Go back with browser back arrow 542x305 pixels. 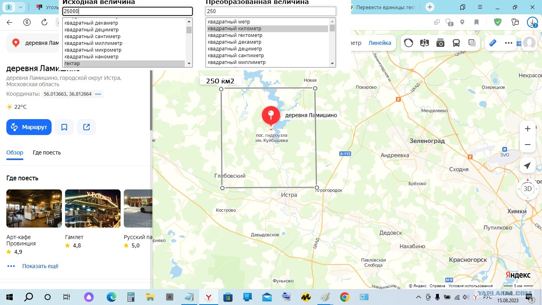point(10,22)
